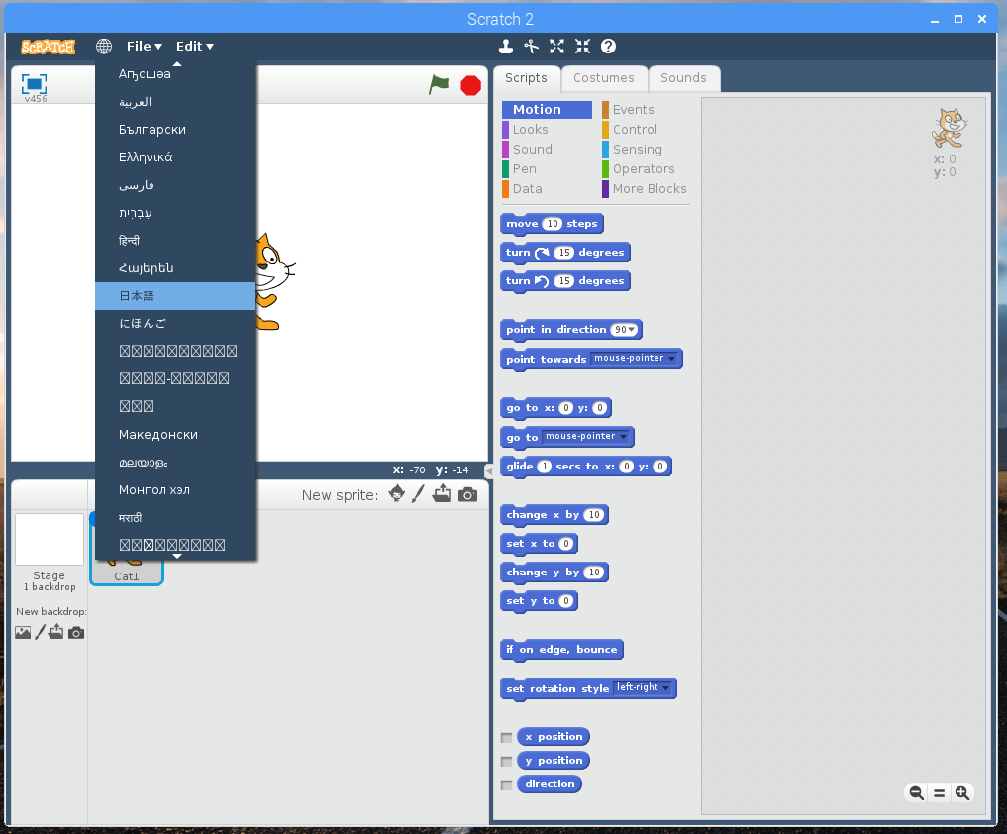
Task: Click the glide secs value field
Action: 544,467
